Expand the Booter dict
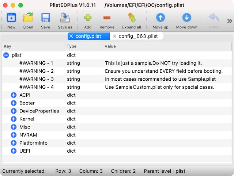Image resolution: width=234 pixels, height=176 pixels. pos(14,103)
